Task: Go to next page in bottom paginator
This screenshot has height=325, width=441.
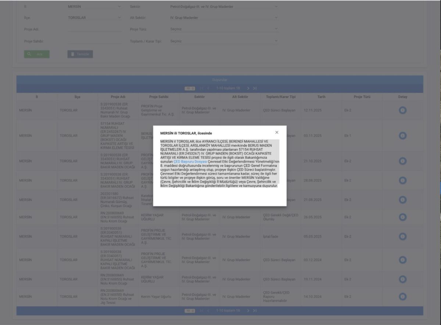Action: 248,311
